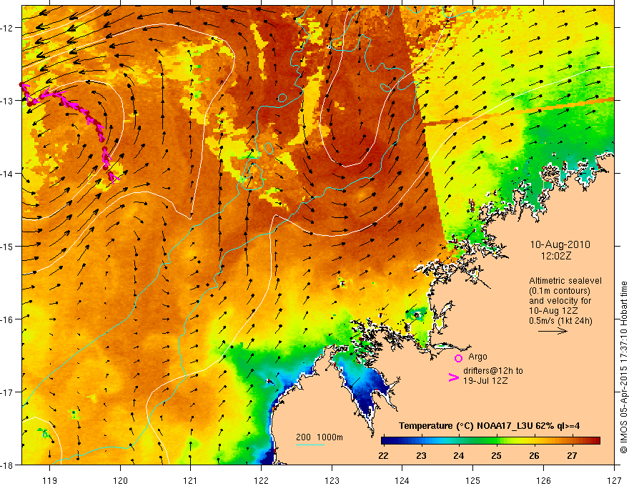Click the latitude axis label '-14'

coord(7,173)
